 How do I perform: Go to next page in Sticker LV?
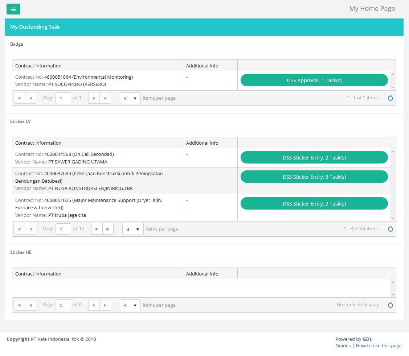tap(97, 229)
